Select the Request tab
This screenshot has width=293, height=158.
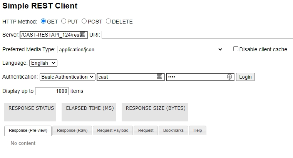(146, 131)
